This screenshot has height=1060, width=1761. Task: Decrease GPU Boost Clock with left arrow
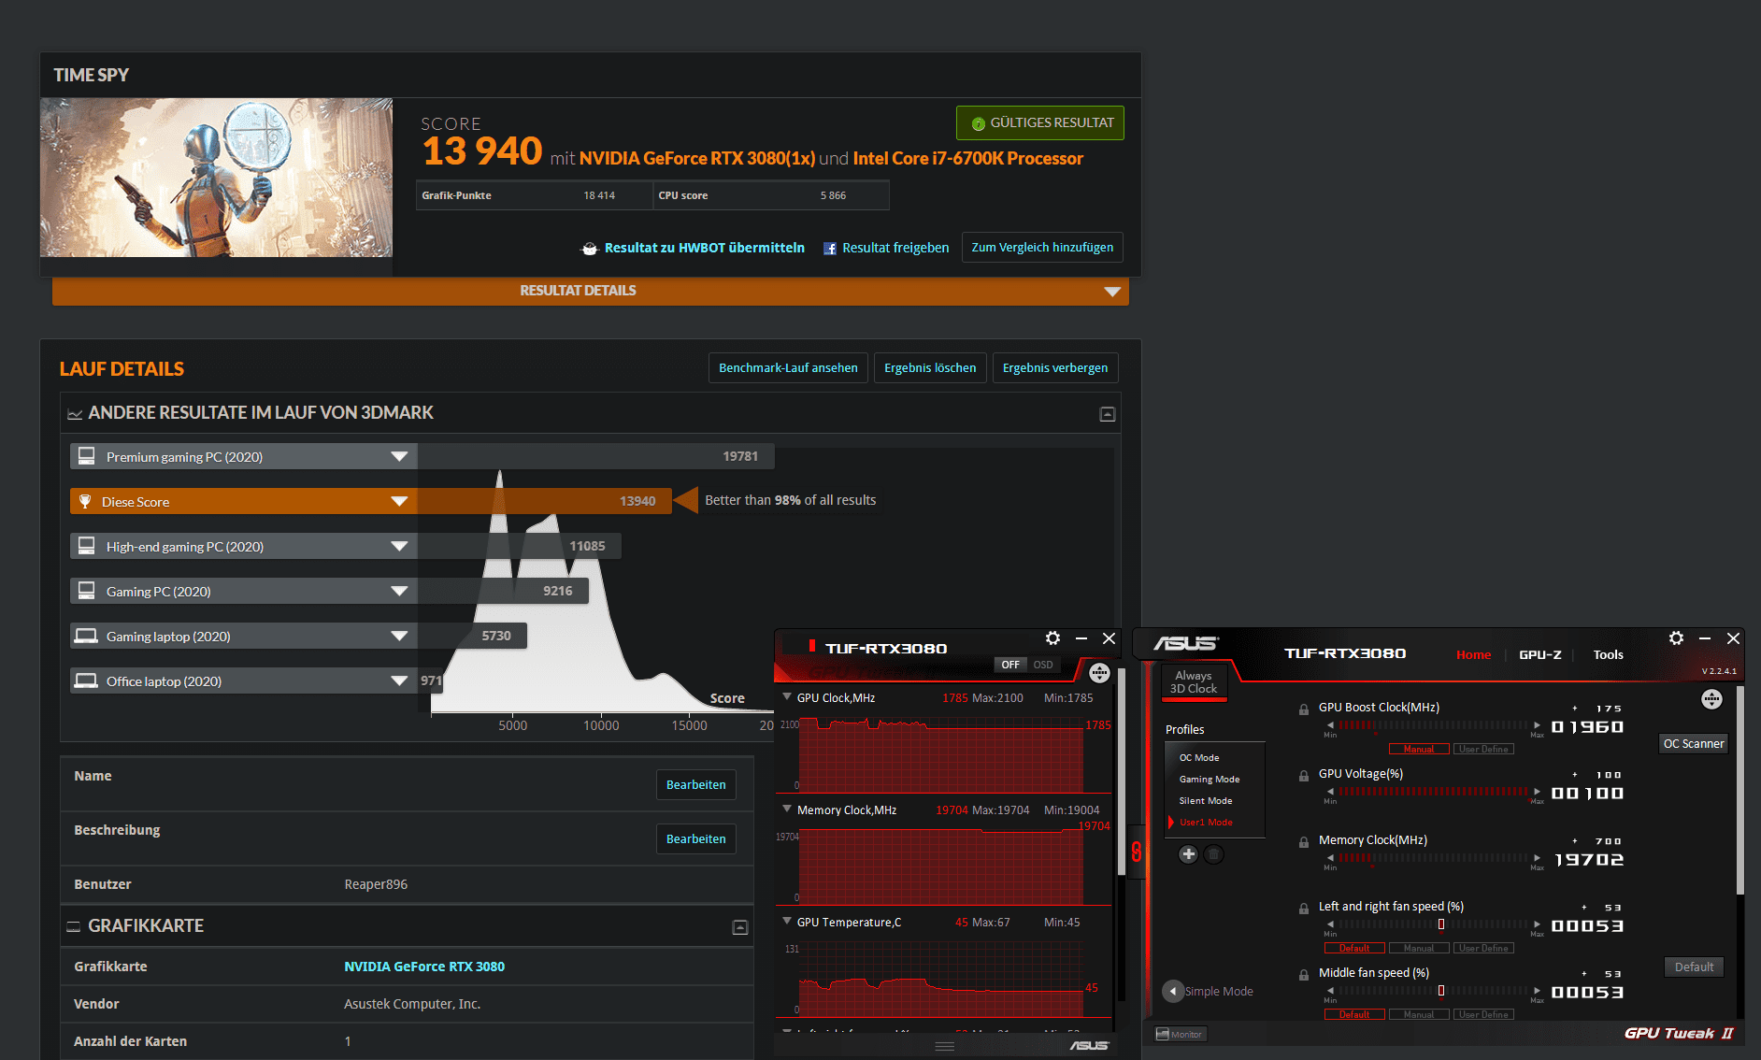[x=1330, y=725]
